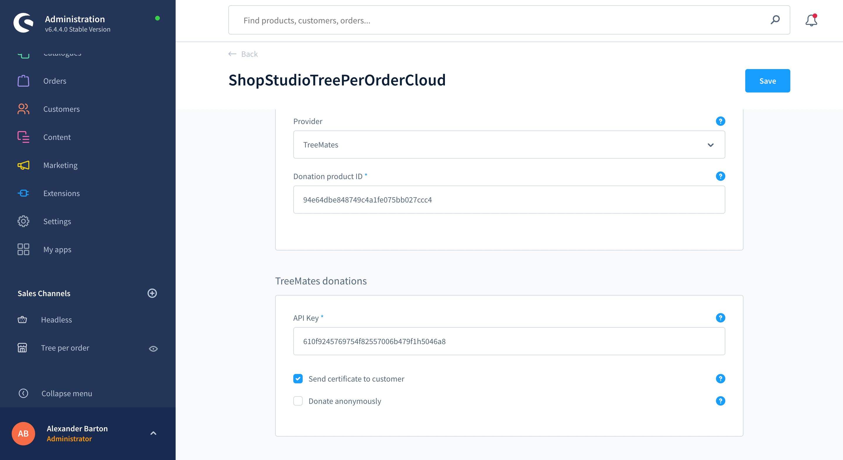
Task: Show help for Send certificate to customer
Action: click(720, 379)
